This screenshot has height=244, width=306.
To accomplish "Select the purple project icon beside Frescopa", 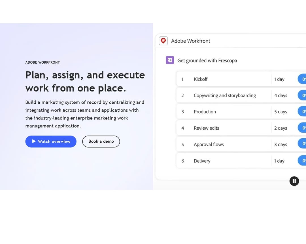I will pos(170,60).
